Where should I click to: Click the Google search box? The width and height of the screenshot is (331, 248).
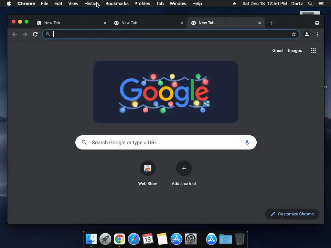click(x=166, y=142)
